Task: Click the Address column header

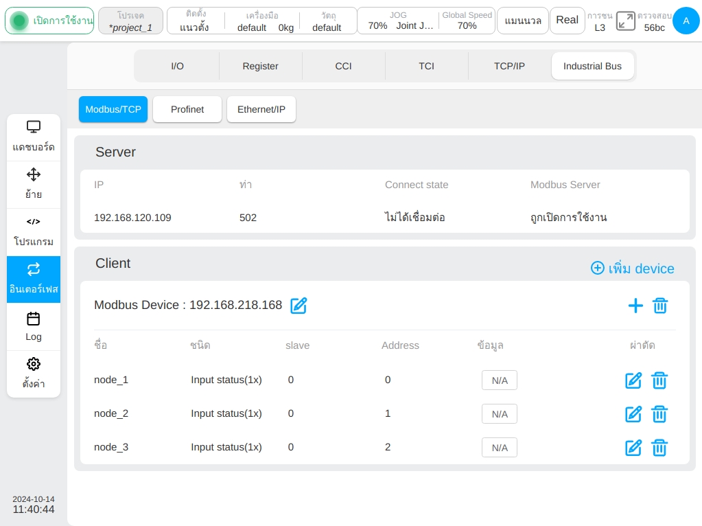Action: coord(400,345)
